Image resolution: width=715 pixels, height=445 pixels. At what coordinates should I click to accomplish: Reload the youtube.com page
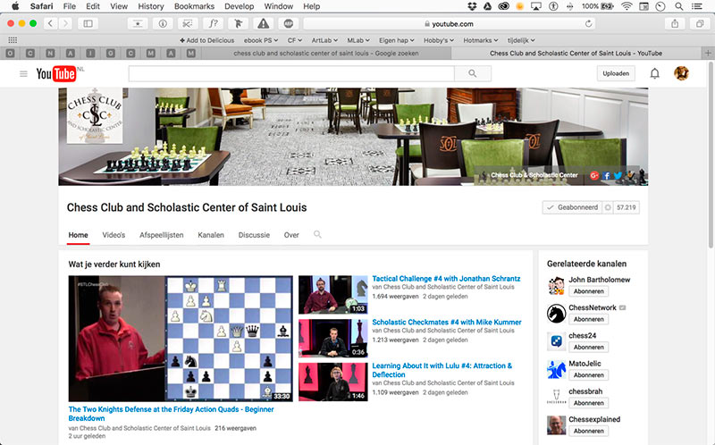pos(588,24)
